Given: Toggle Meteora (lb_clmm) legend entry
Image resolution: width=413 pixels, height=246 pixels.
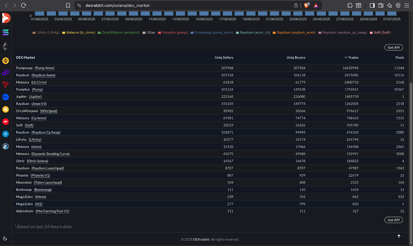Looking at the screenshot, I should 78,32.
